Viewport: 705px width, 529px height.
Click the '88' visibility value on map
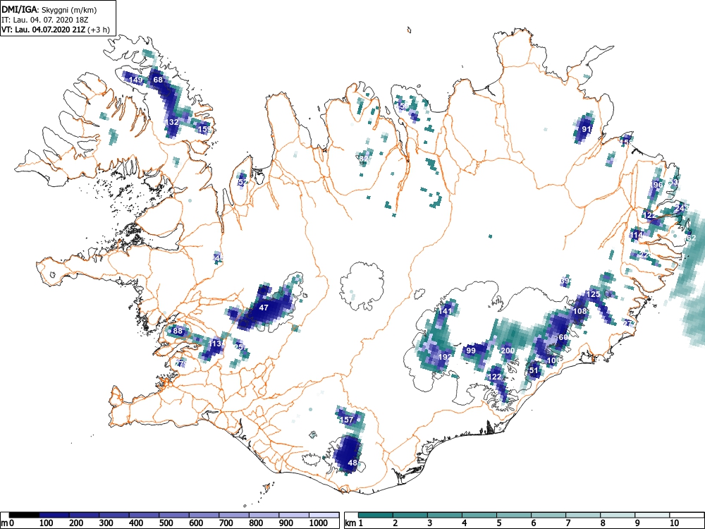coord(178,331)
